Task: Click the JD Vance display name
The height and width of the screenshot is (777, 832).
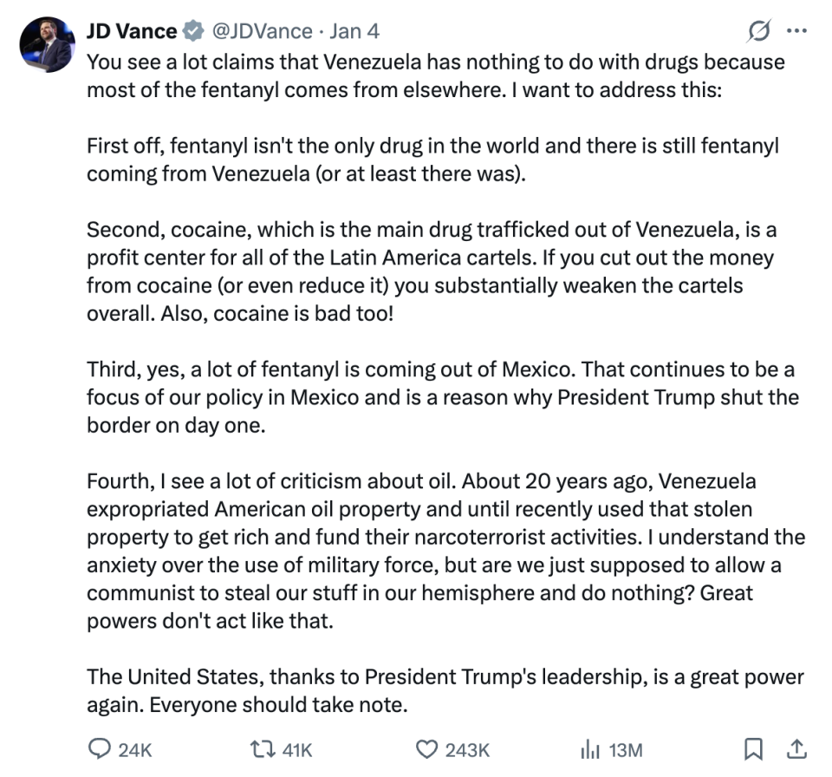Action: pyautogui.click(x=131, y=32)
